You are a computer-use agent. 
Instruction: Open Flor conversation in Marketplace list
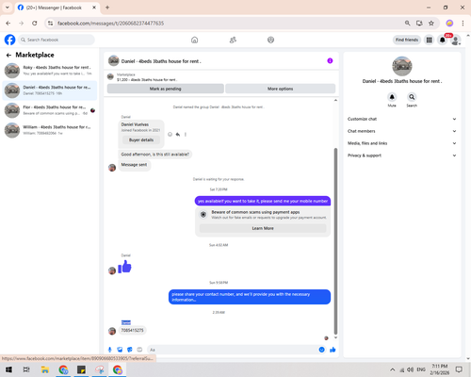[50, 110]
